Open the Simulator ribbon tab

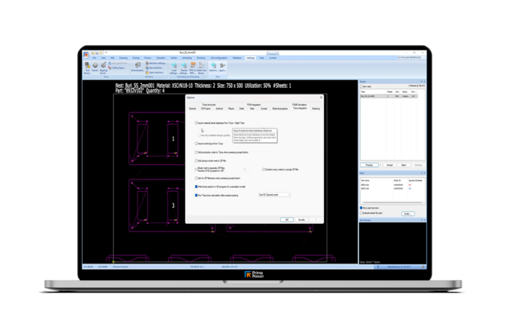pyautogui.click(x=161, y=58)
